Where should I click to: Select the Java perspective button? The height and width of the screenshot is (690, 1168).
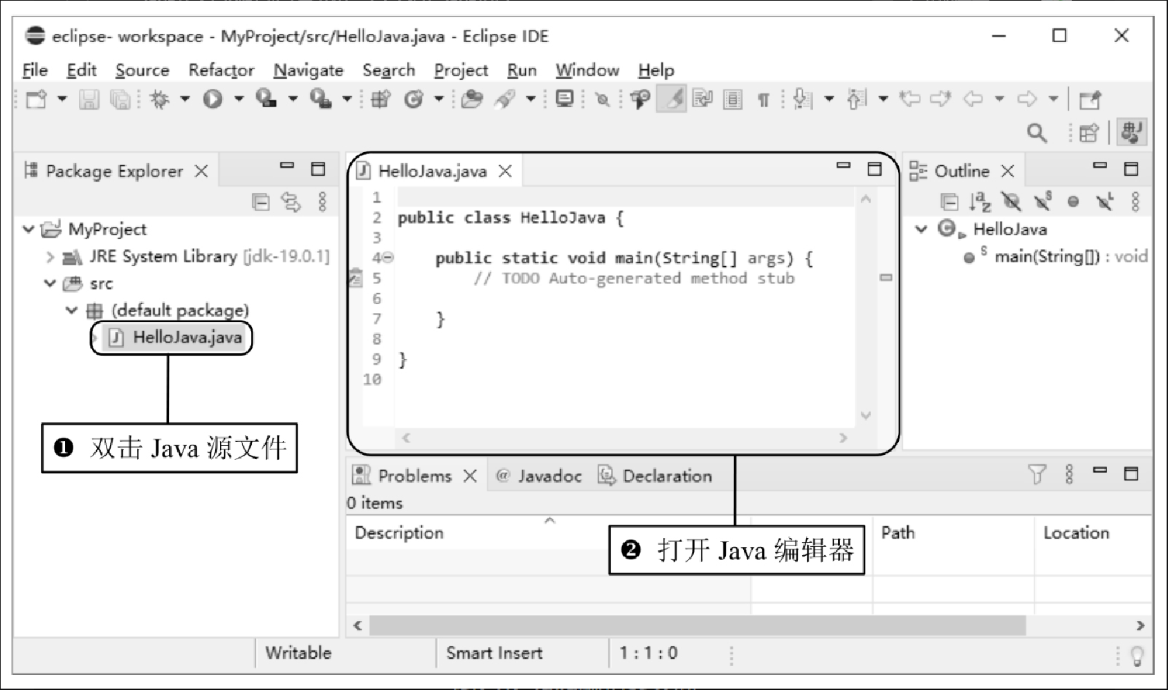pyautogui.click(x=1132, y=132)
